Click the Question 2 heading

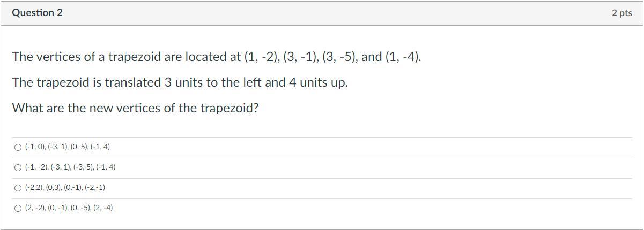click(x=37, y=13)
